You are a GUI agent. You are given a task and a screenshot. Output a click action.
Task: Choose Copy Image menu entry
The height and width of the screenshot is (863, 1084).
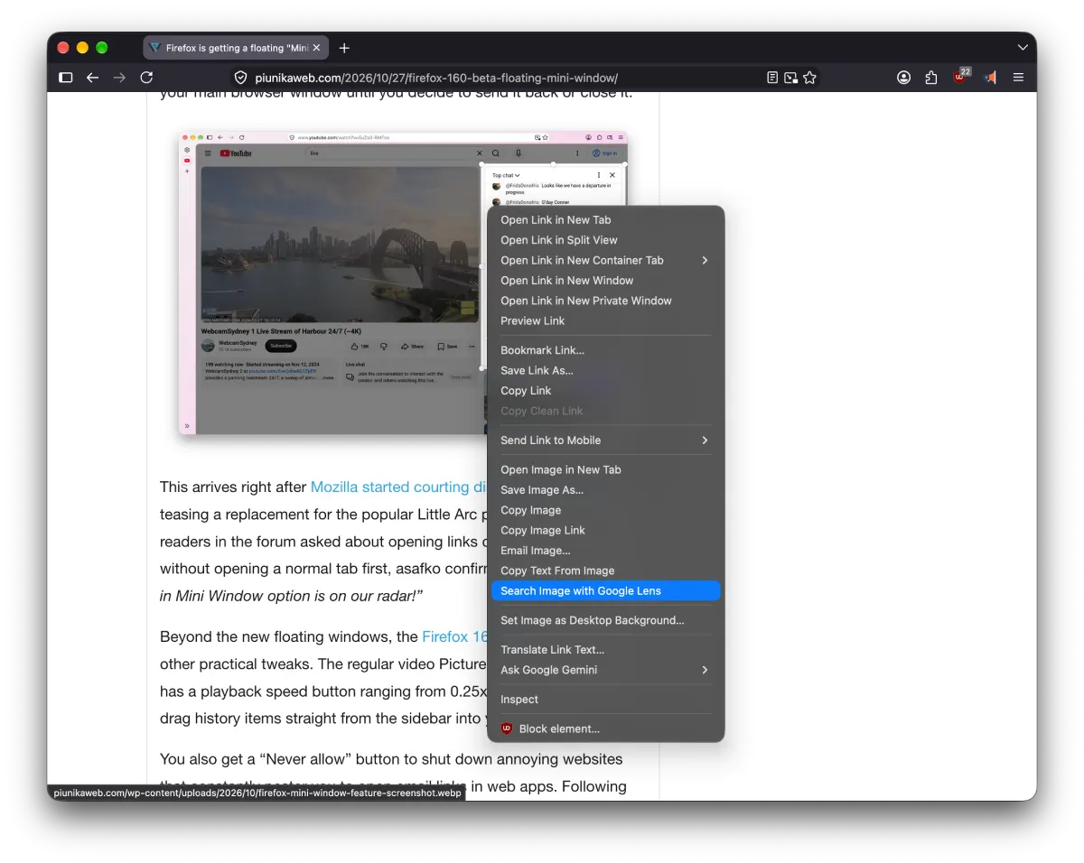click(605, 510)
